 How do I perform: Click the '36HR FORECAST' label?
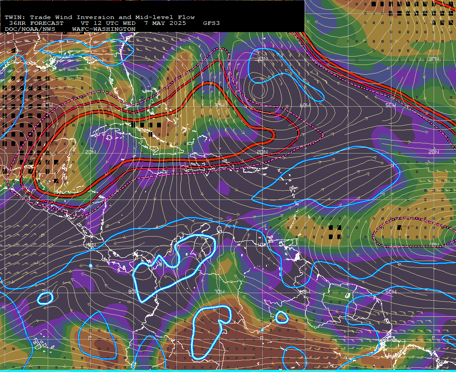pyautogui.click(x=36, y=23)
